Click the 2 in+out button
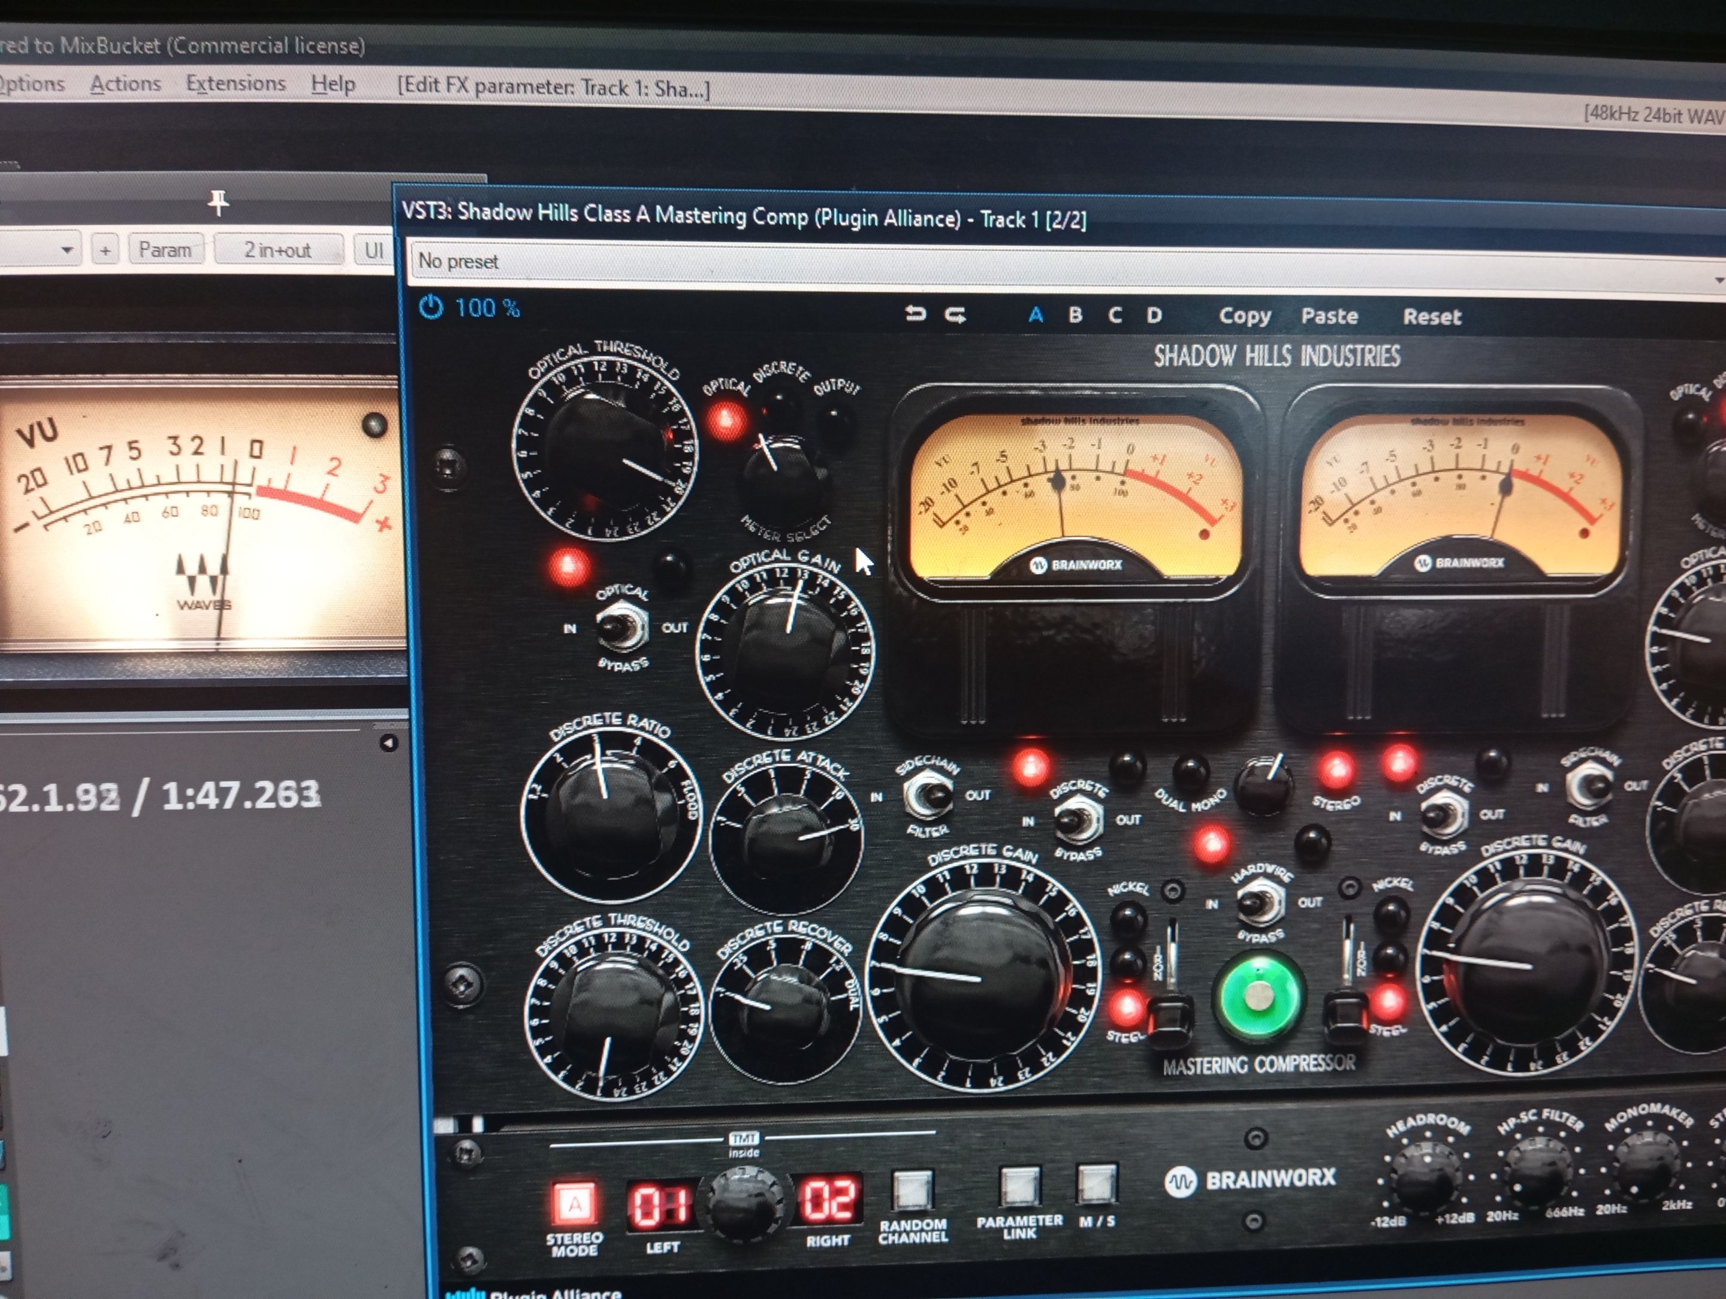Image resolution: width=1726 pixels, height=1299 pixels. (278, 250)
